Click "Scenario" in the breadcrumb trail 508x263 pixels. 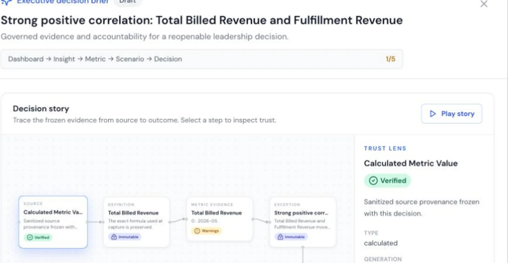click(130, 59)
